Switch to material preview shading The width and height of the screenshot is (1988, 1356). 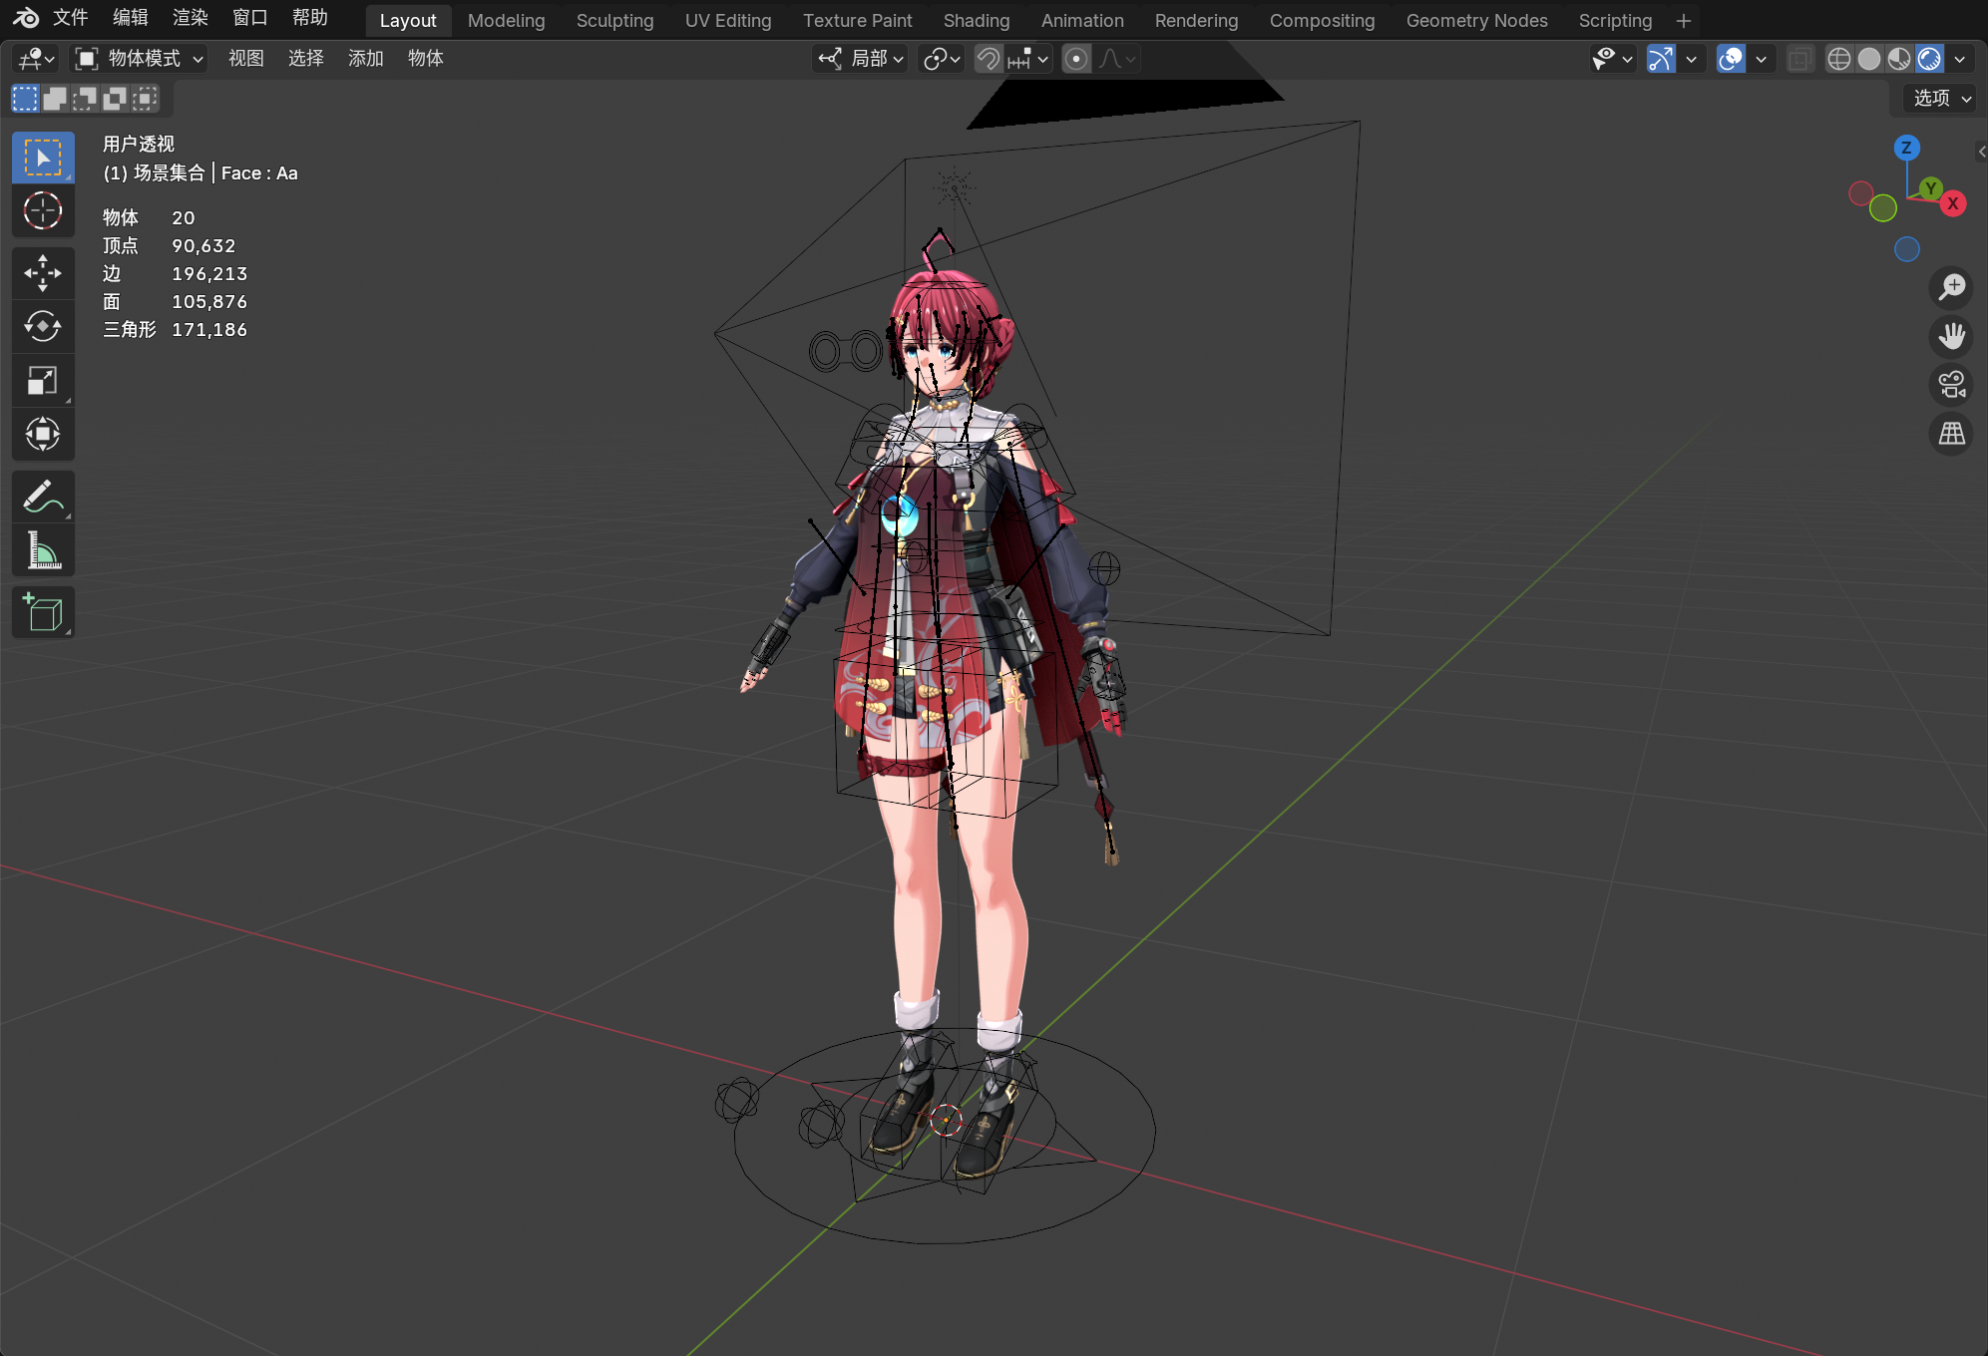point(1899,59)
